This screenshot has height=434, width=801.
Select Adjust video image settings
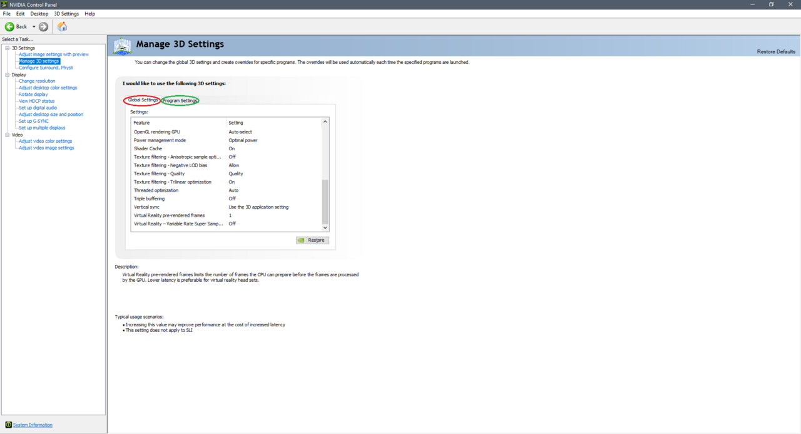(46, 148)
